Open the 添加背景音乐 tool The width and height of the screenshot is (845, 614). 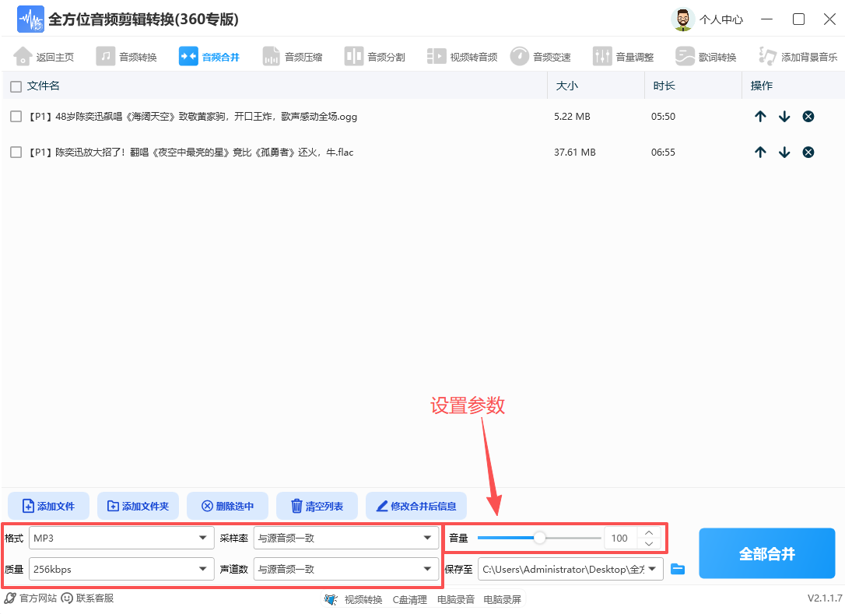point(786,55)
